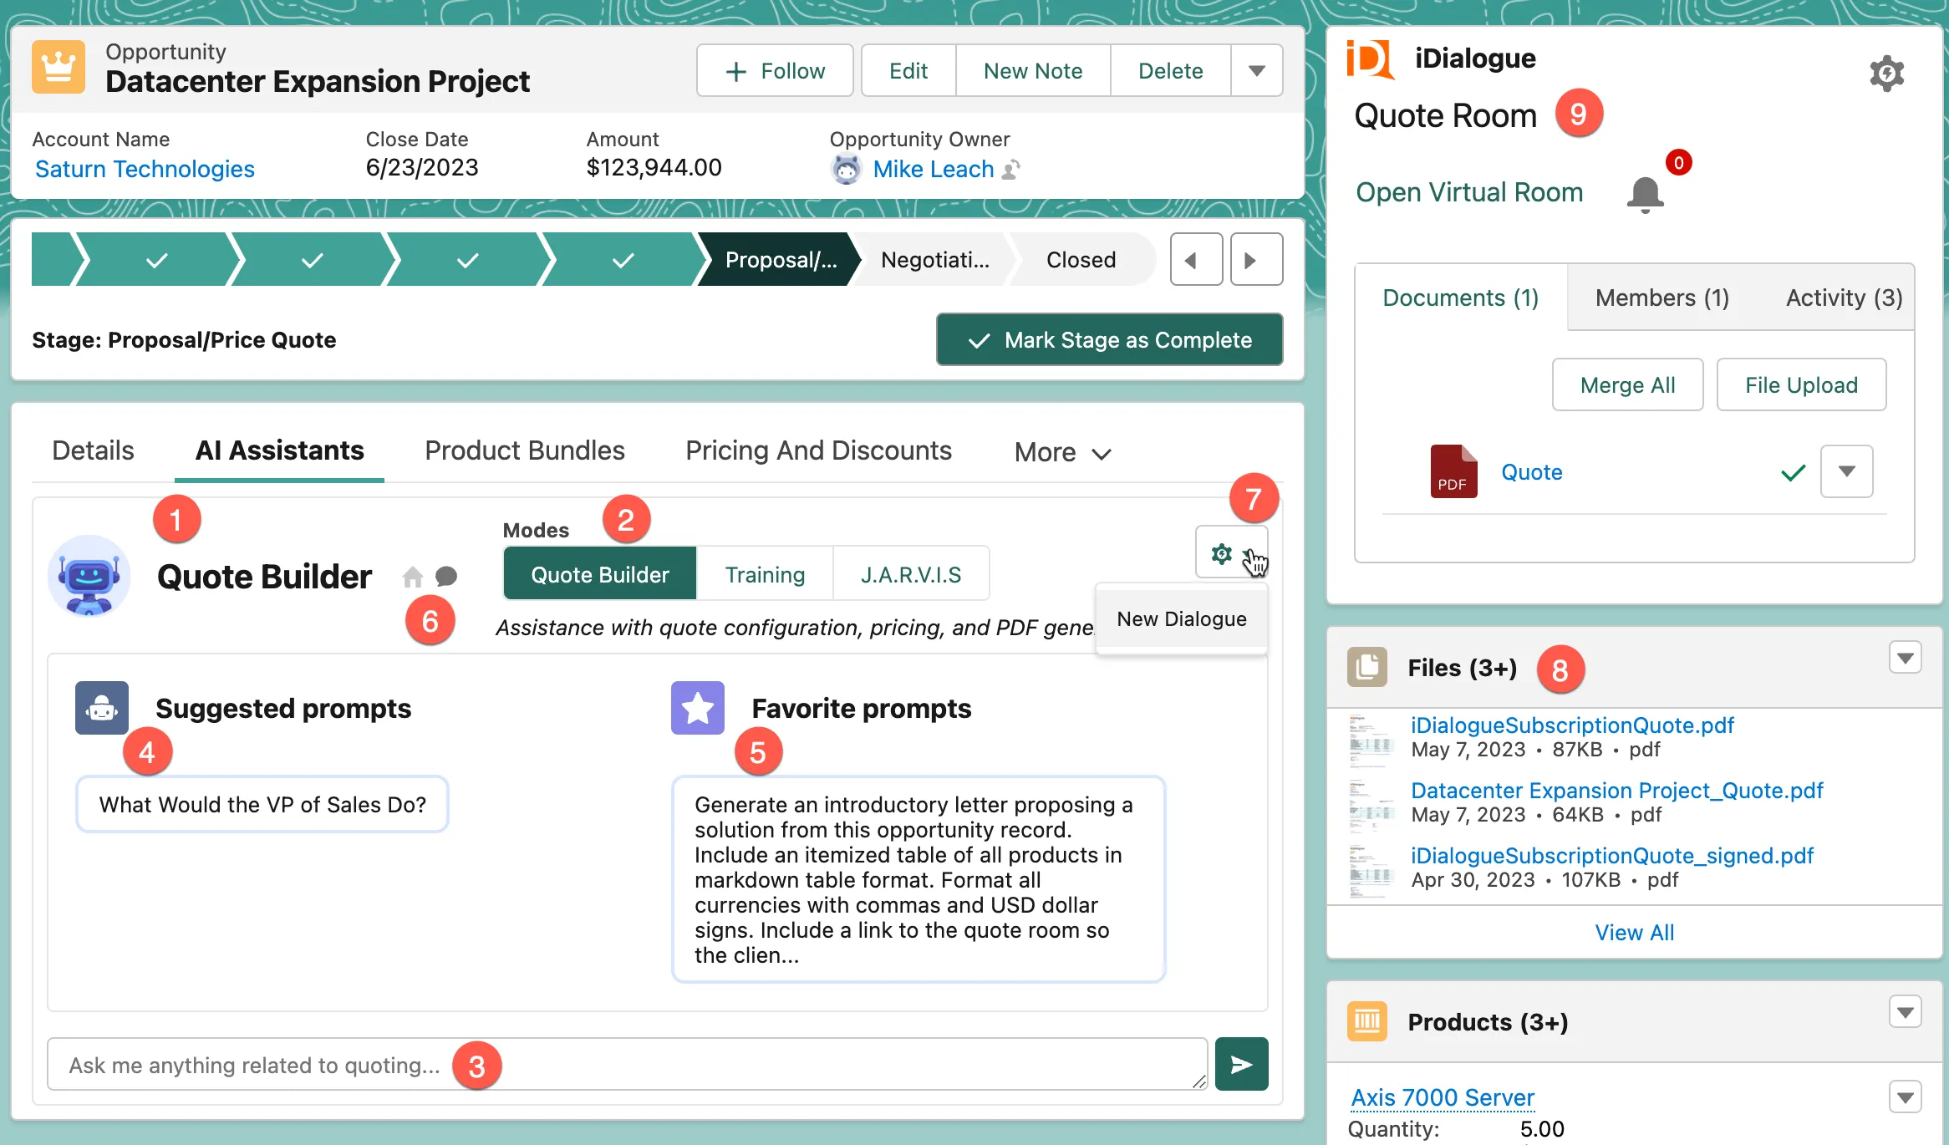Expand the Quote document dropdown arrow

pos(1848,471)
